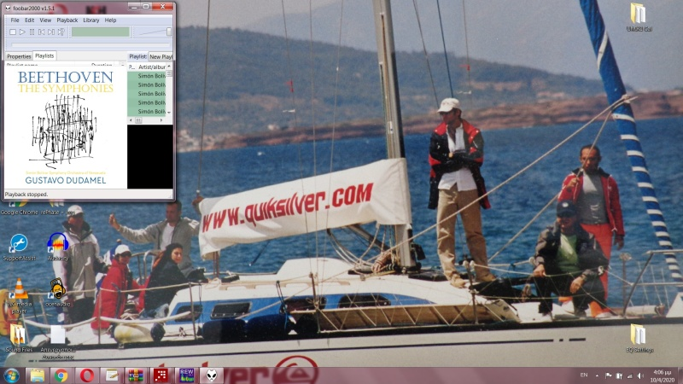Select the last visible Simón Bolívar row
683x384 pixels.
[147, 112]
